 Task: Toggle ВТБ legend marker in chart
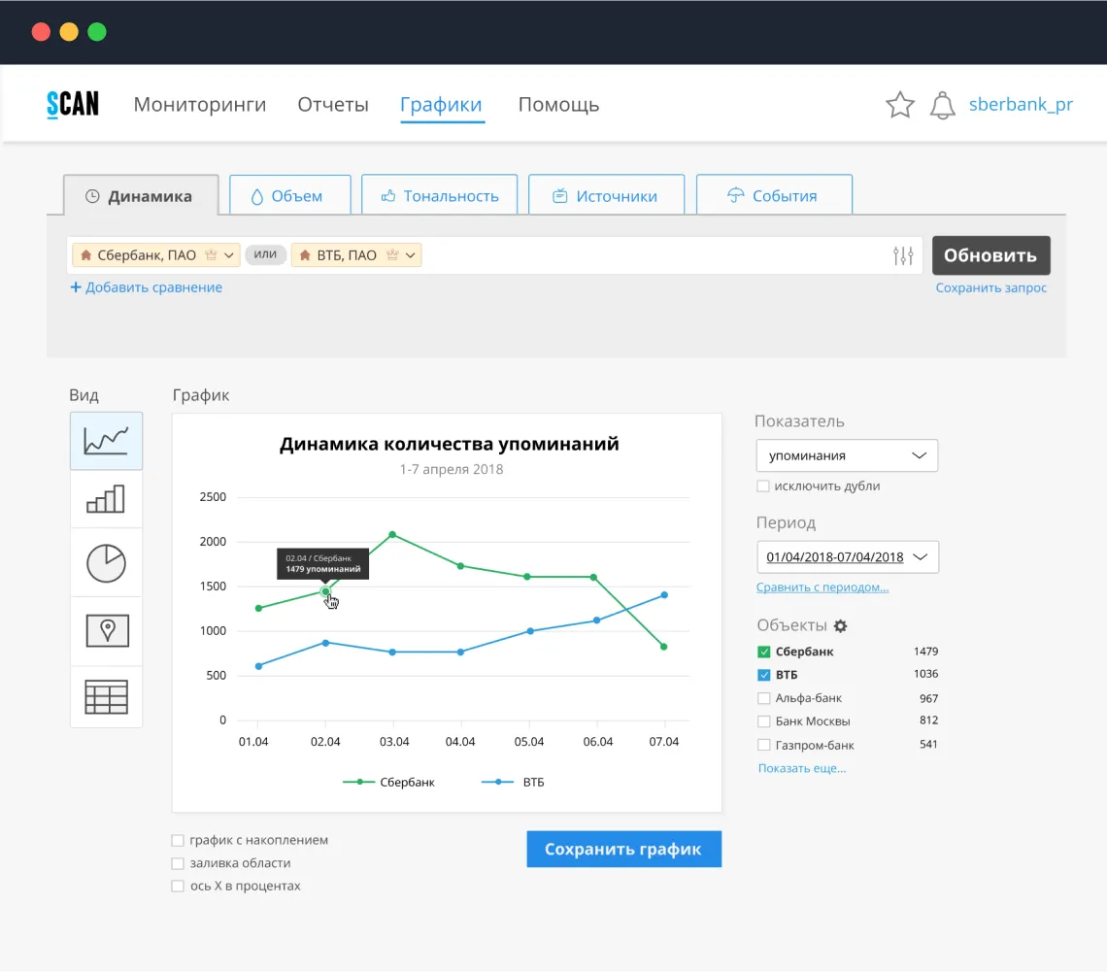pyautogui.click(x=498, y=782)
